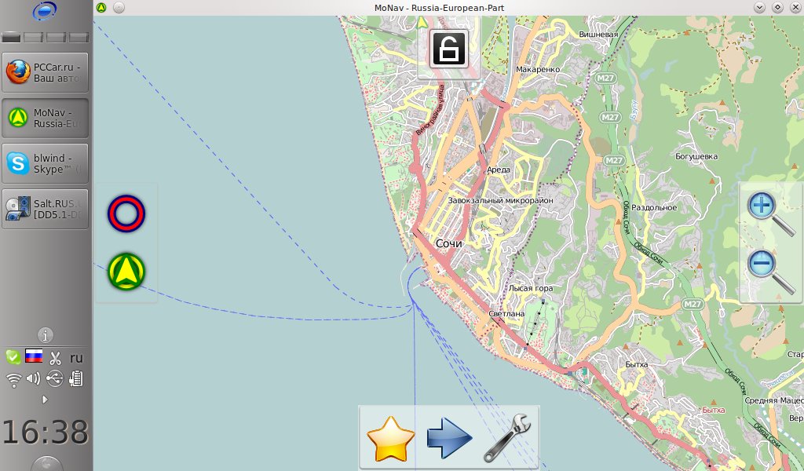Expand hidden system tray icons arrow
The width and height of the screenshot is (804, 471).
tap(45, 400)
